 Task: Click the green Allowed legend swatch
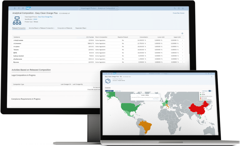(x=201, y=95)
